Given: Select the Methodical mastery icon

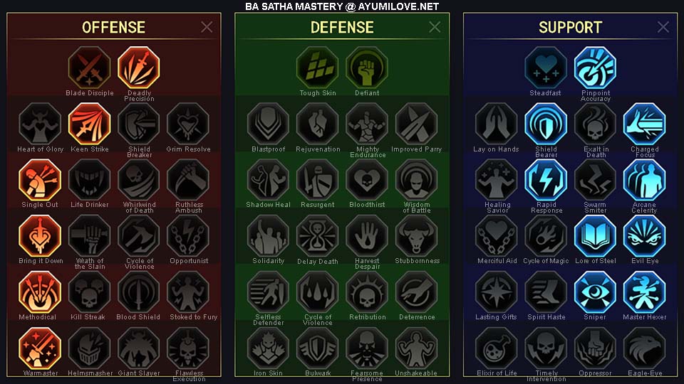Looking at the screenshot, I should (x=40, y=292).
